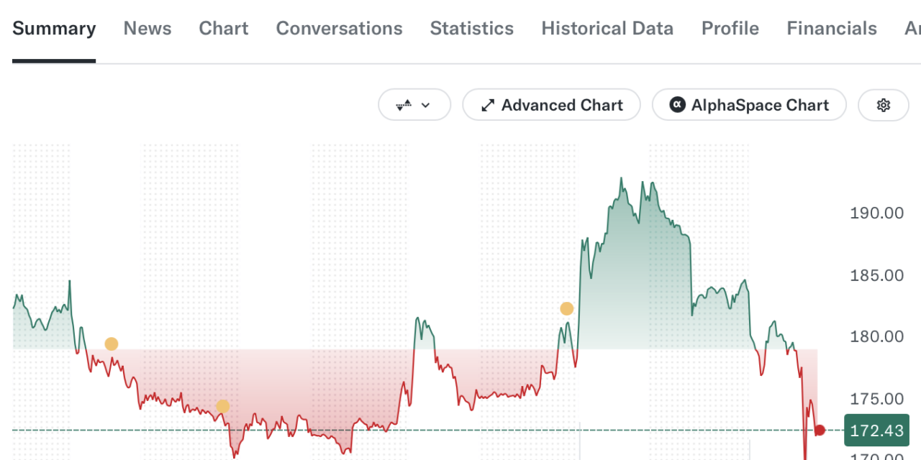
Task: Switch to the Chart tab
Action: click(224, 29)
